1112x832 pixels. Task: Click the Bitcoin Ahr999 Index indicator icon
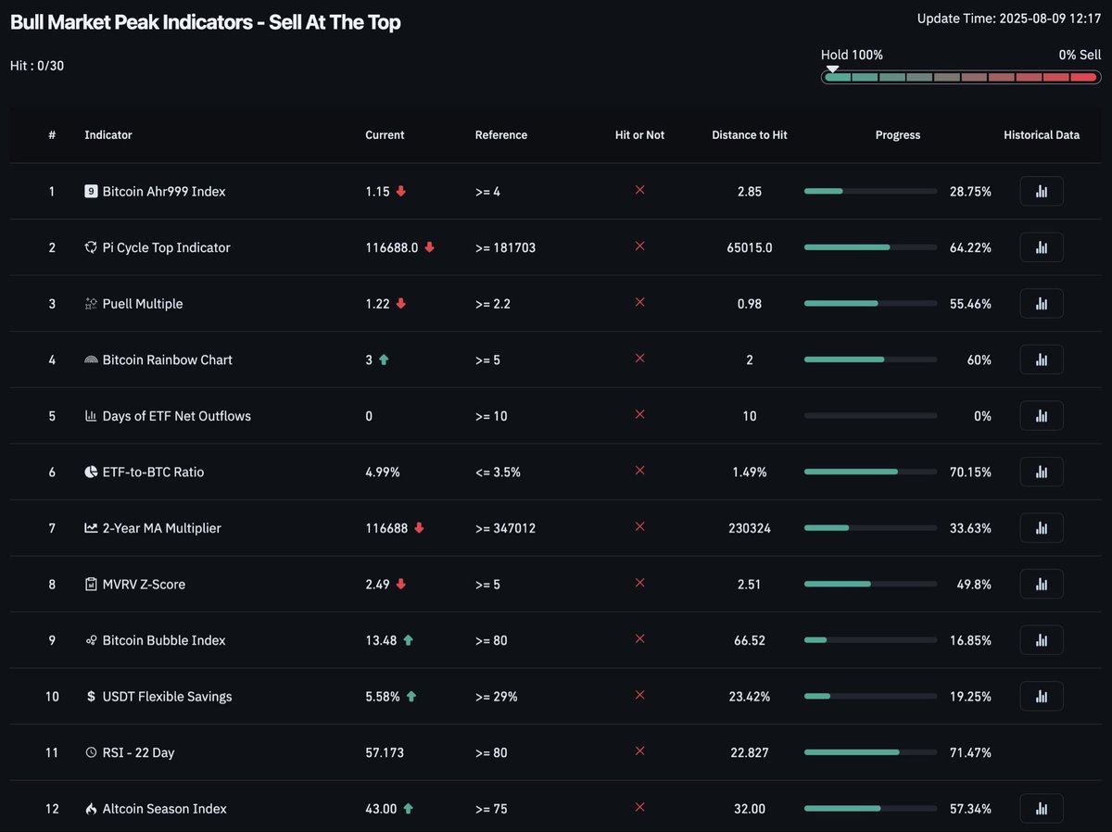tap(90, 191)
